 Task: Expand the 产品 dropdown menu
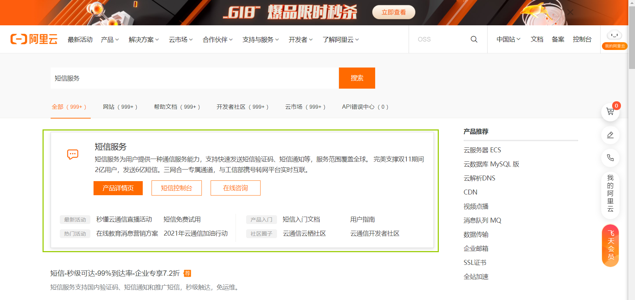(x=110, y=40)
